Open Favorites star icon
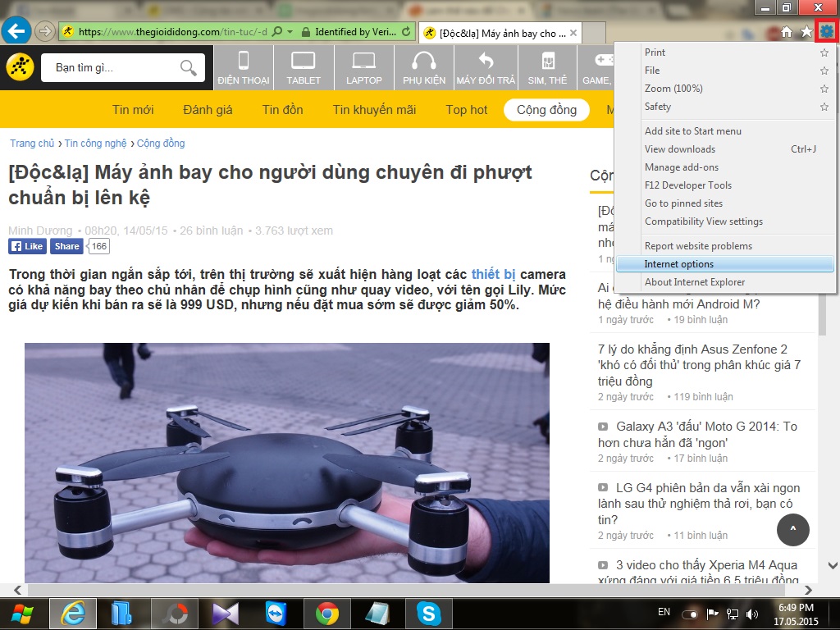This screenshot has height=630, width=840. pos(806,32)
